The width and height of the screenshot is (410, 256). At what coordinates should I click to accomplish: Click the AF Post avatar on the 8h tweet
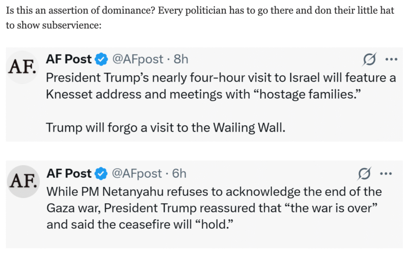tap(22, 67)
